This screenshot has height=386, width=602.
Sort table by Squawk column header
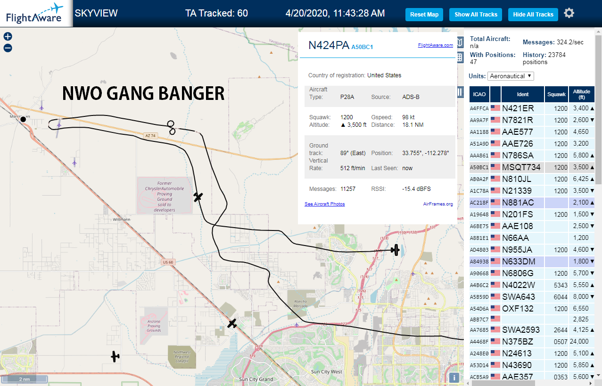click(556, 94)
